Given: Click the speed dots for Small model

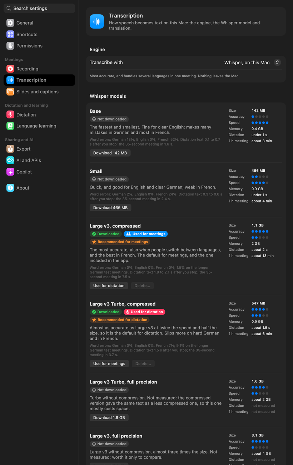Looking at the screenshot, I should point(260,183).
